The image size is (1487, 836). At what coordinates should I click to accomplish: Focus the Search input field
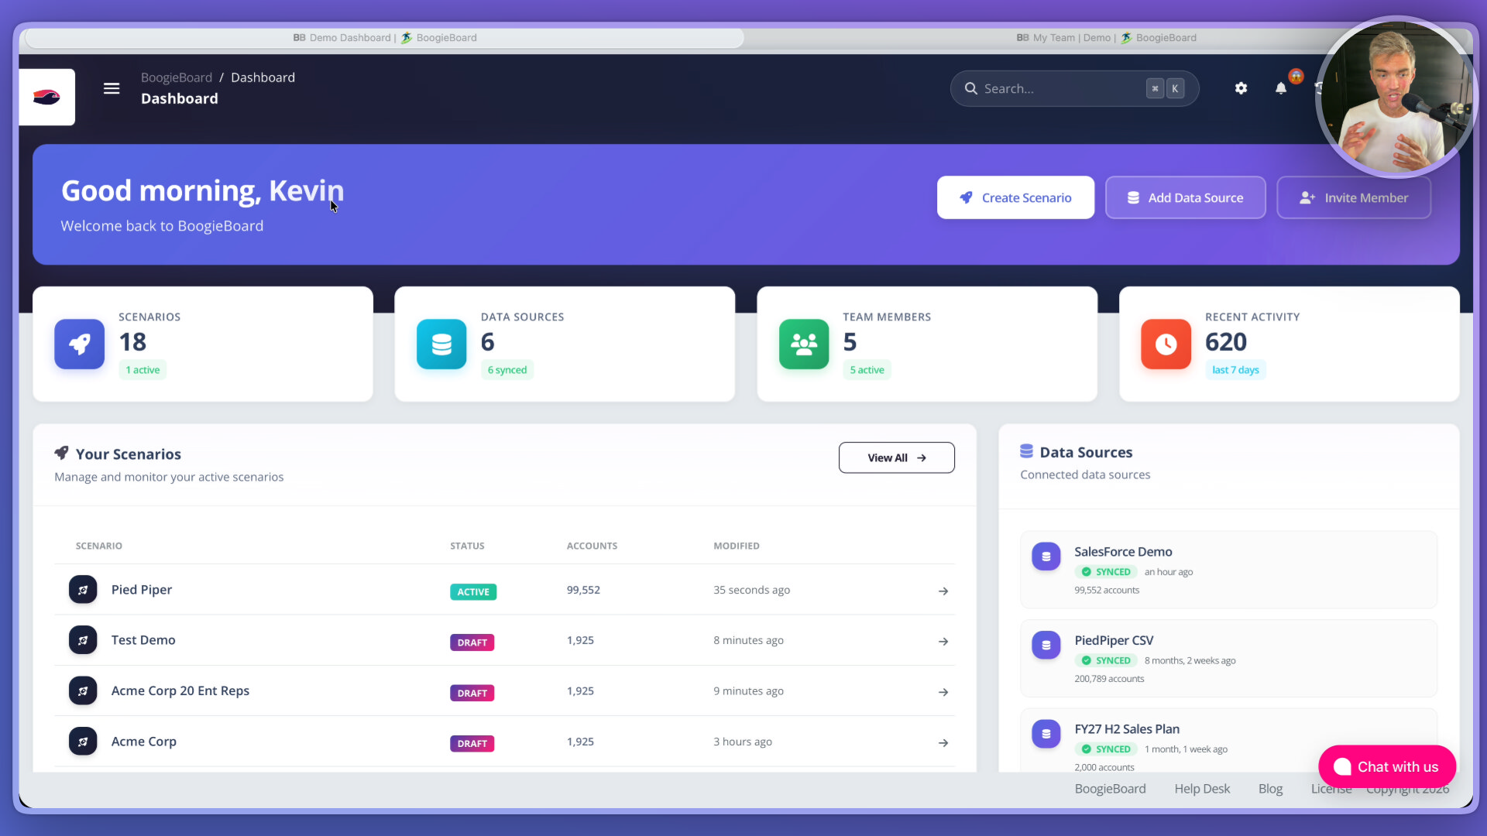pyautogui.click(x=1074, y=88)
